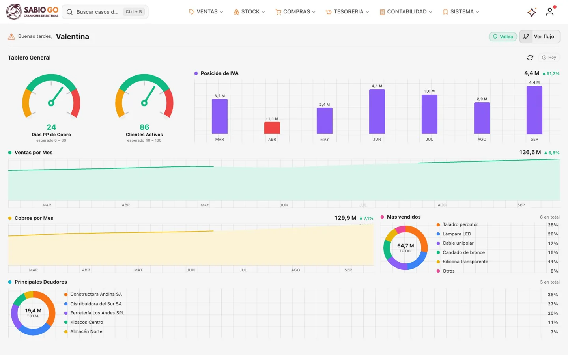568x355 pixels.
Task: Expand the Contabilidad menu chevron
Action: pyautogui.click(x=430, y=12)
